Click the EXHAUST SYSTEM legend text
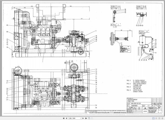Viewport: 165px width, 120px height. [x=138, y=92]
